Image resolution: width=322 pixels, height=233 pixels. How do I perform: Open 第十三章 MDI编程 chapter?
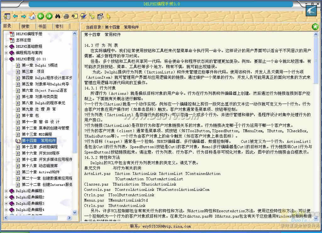pyautogui.click(x=37, y=134)
